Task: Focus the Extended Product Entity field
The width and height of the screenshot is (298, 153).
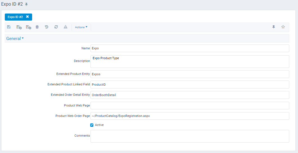Action: [189, 74]
